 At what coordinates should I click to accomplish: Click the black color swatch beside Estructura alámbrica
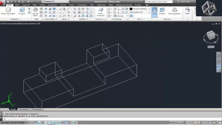pyautogui.click(x=131, y=9)
